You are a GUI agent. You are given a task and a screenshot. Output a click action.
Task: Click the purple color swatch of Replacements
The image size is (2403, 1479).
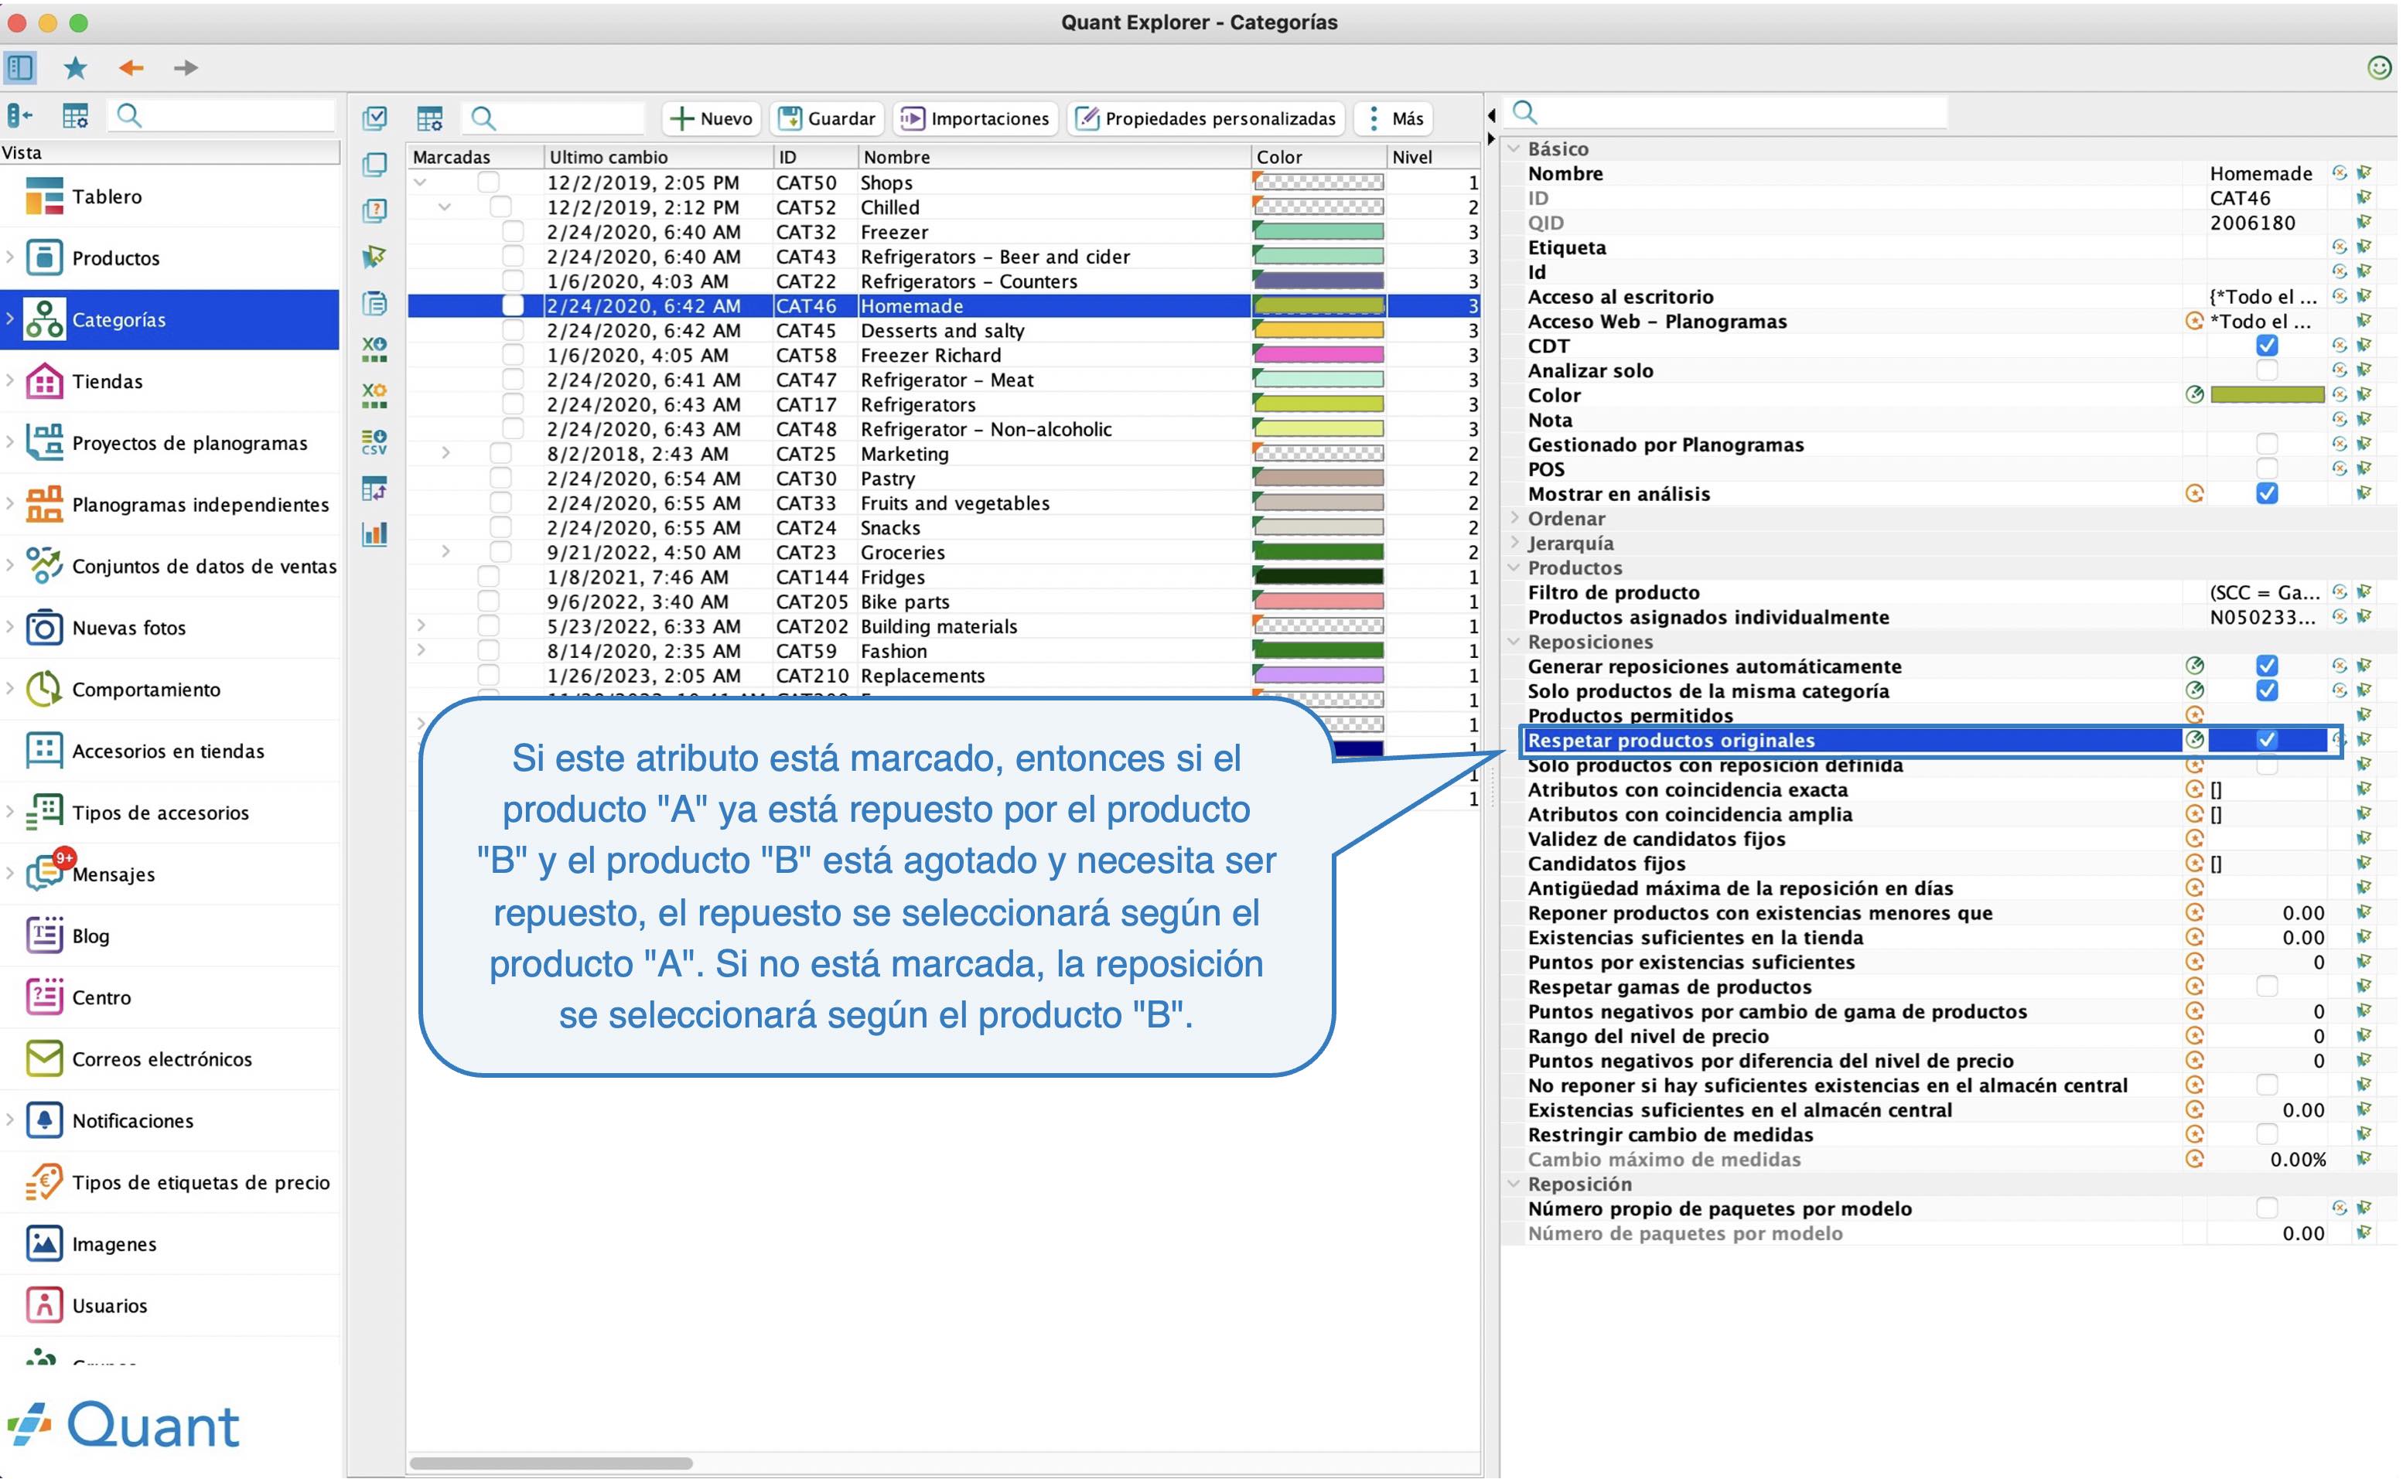pos(1318,675)
